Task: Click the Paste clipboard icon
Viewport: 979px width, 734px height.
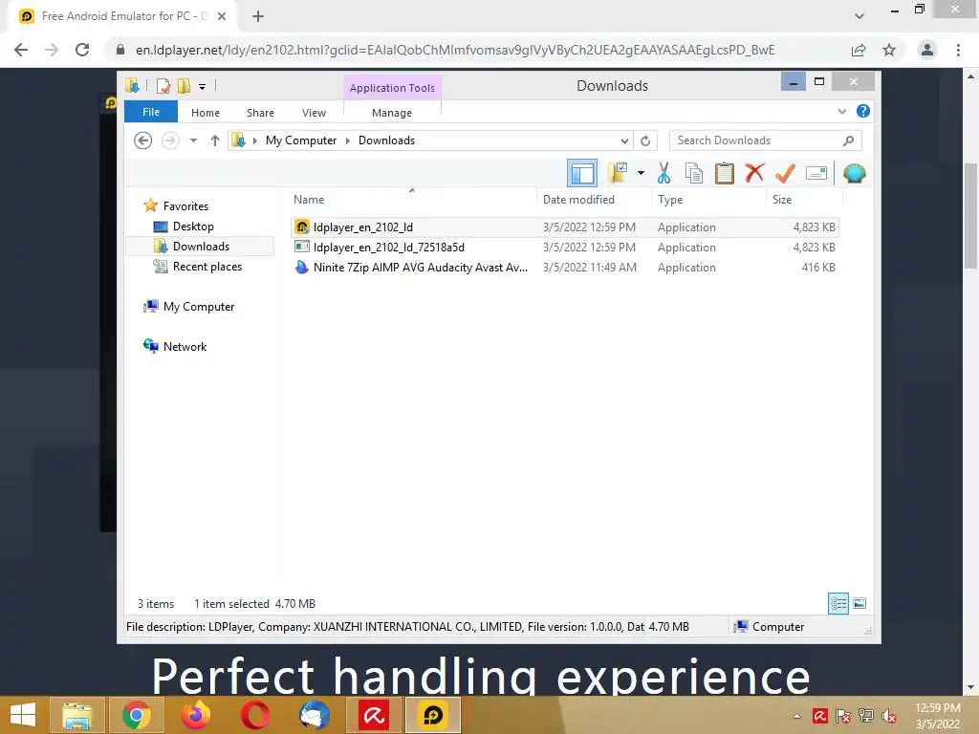Action: pos(725,174)
